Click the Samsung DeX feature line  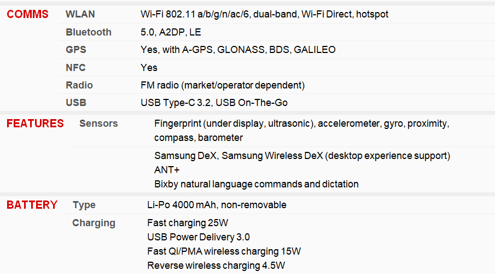tap(302, 156)
